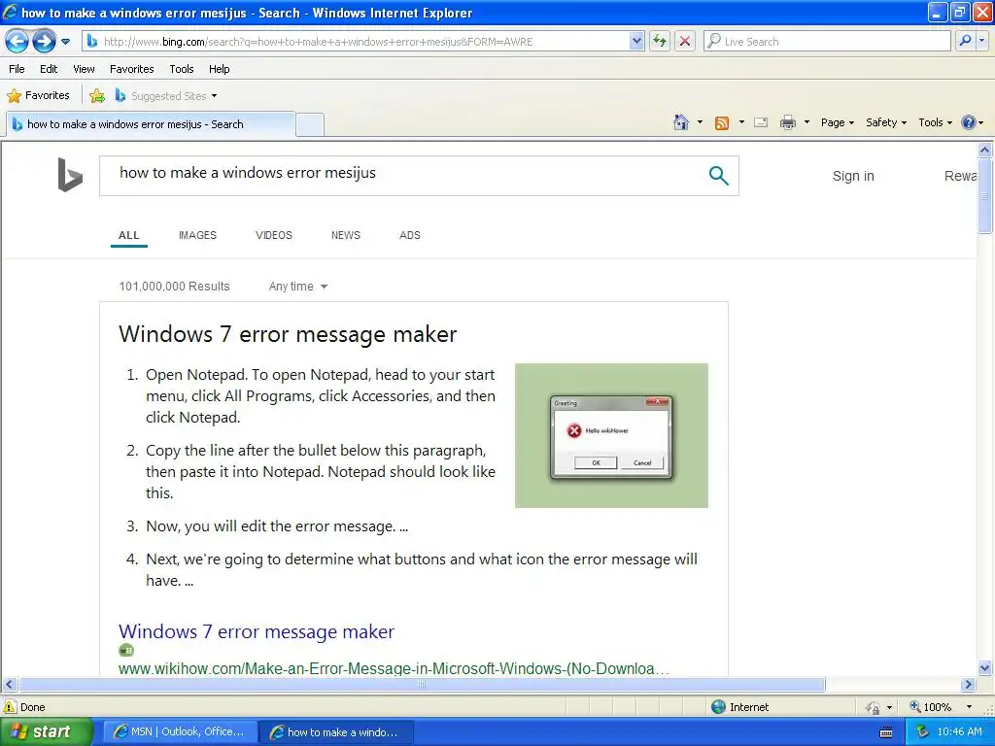The image size is (995, 746).
Task: Click the error dialog thumbnail image
Action: tap(611, 435)
